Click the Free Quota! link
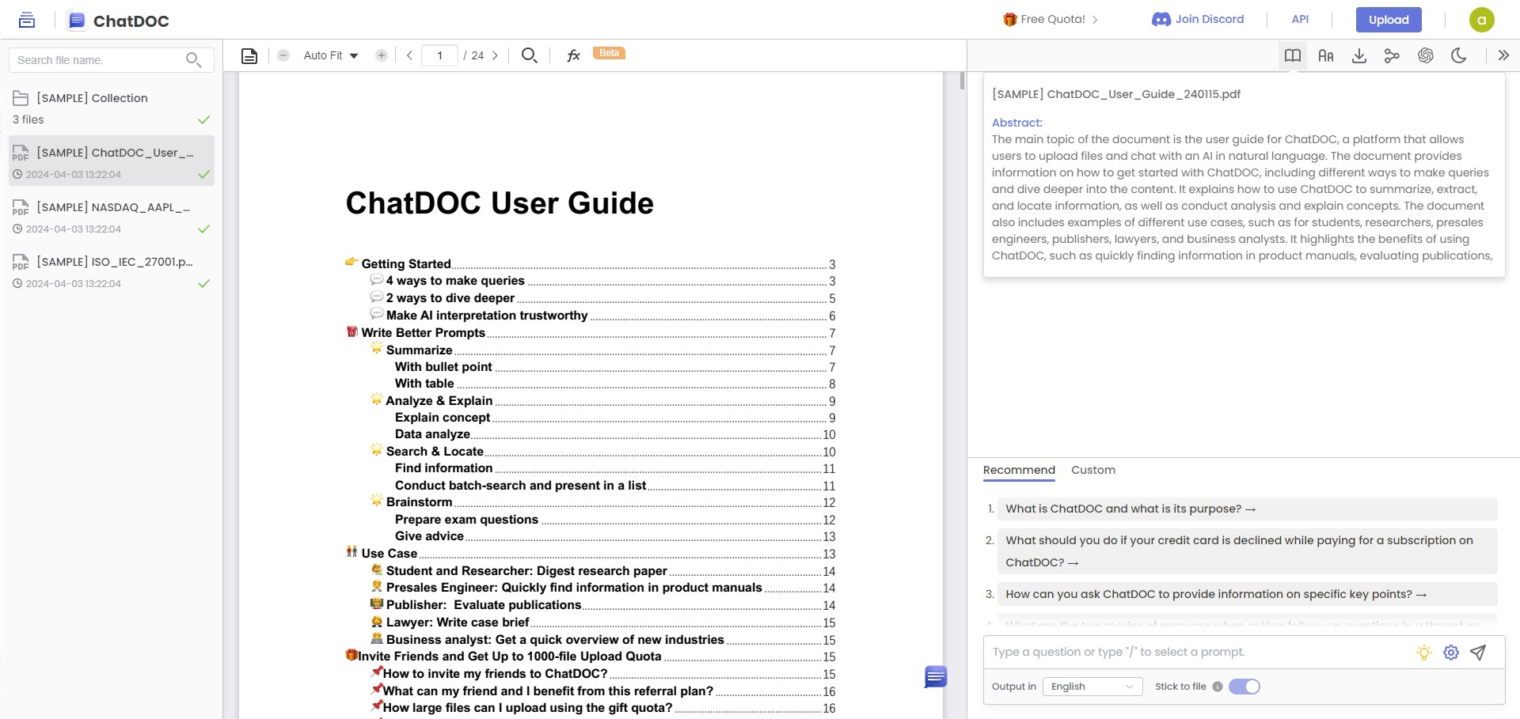This screenshot has width=1520, height=719. (x=1053, y=19)
